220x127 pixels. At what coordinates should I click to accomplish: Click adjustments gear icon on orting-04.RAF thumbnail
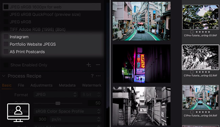[x=214, y=108]
